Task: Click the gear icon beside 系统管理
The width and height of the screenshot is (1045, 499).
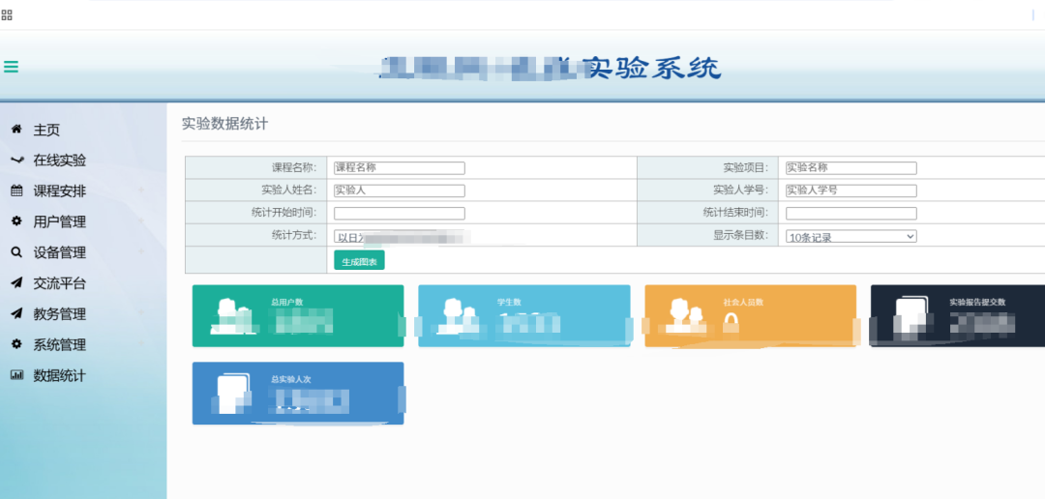Action: [x=16, y=344]
